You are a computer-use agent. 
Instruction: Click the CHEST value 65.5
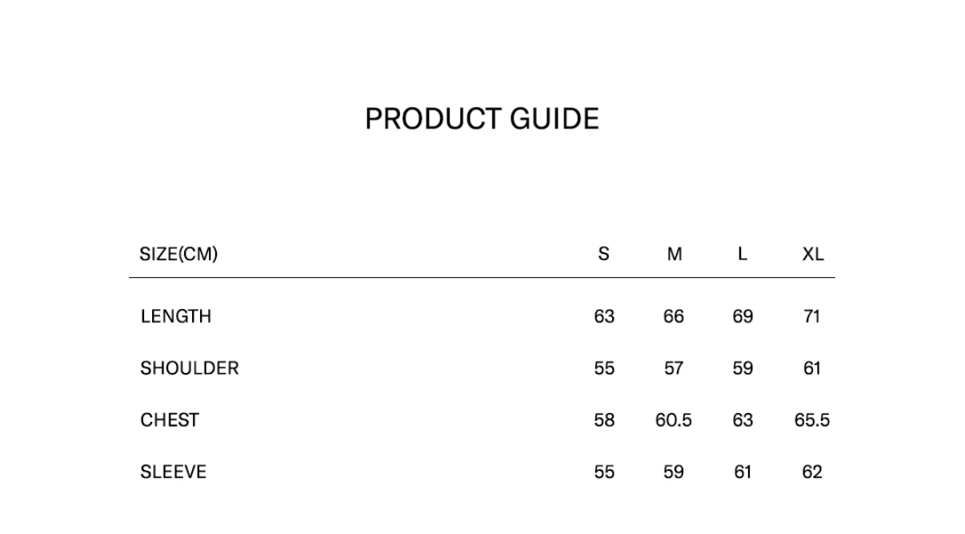(x=811, y=420)
